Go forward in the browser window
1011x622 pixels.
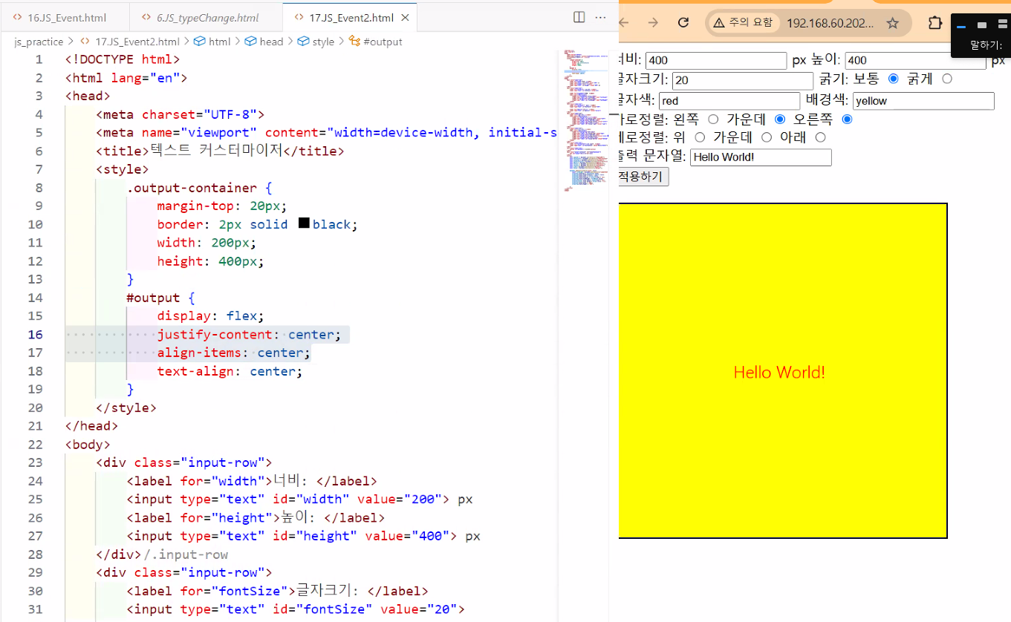(653, 23)
